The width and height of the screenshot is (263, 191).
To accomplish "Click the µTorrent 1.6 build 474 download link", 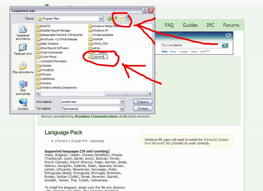I will 79,141.
